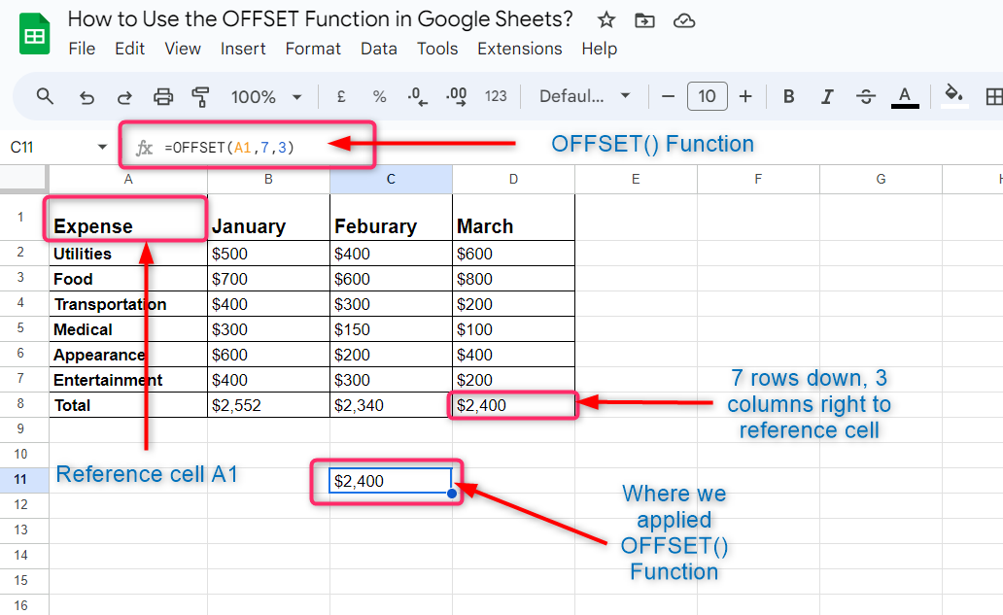Viewport: 1003px width, 615px height.
Task: Toggle bold formatting
Action: [x=788, y=96]
